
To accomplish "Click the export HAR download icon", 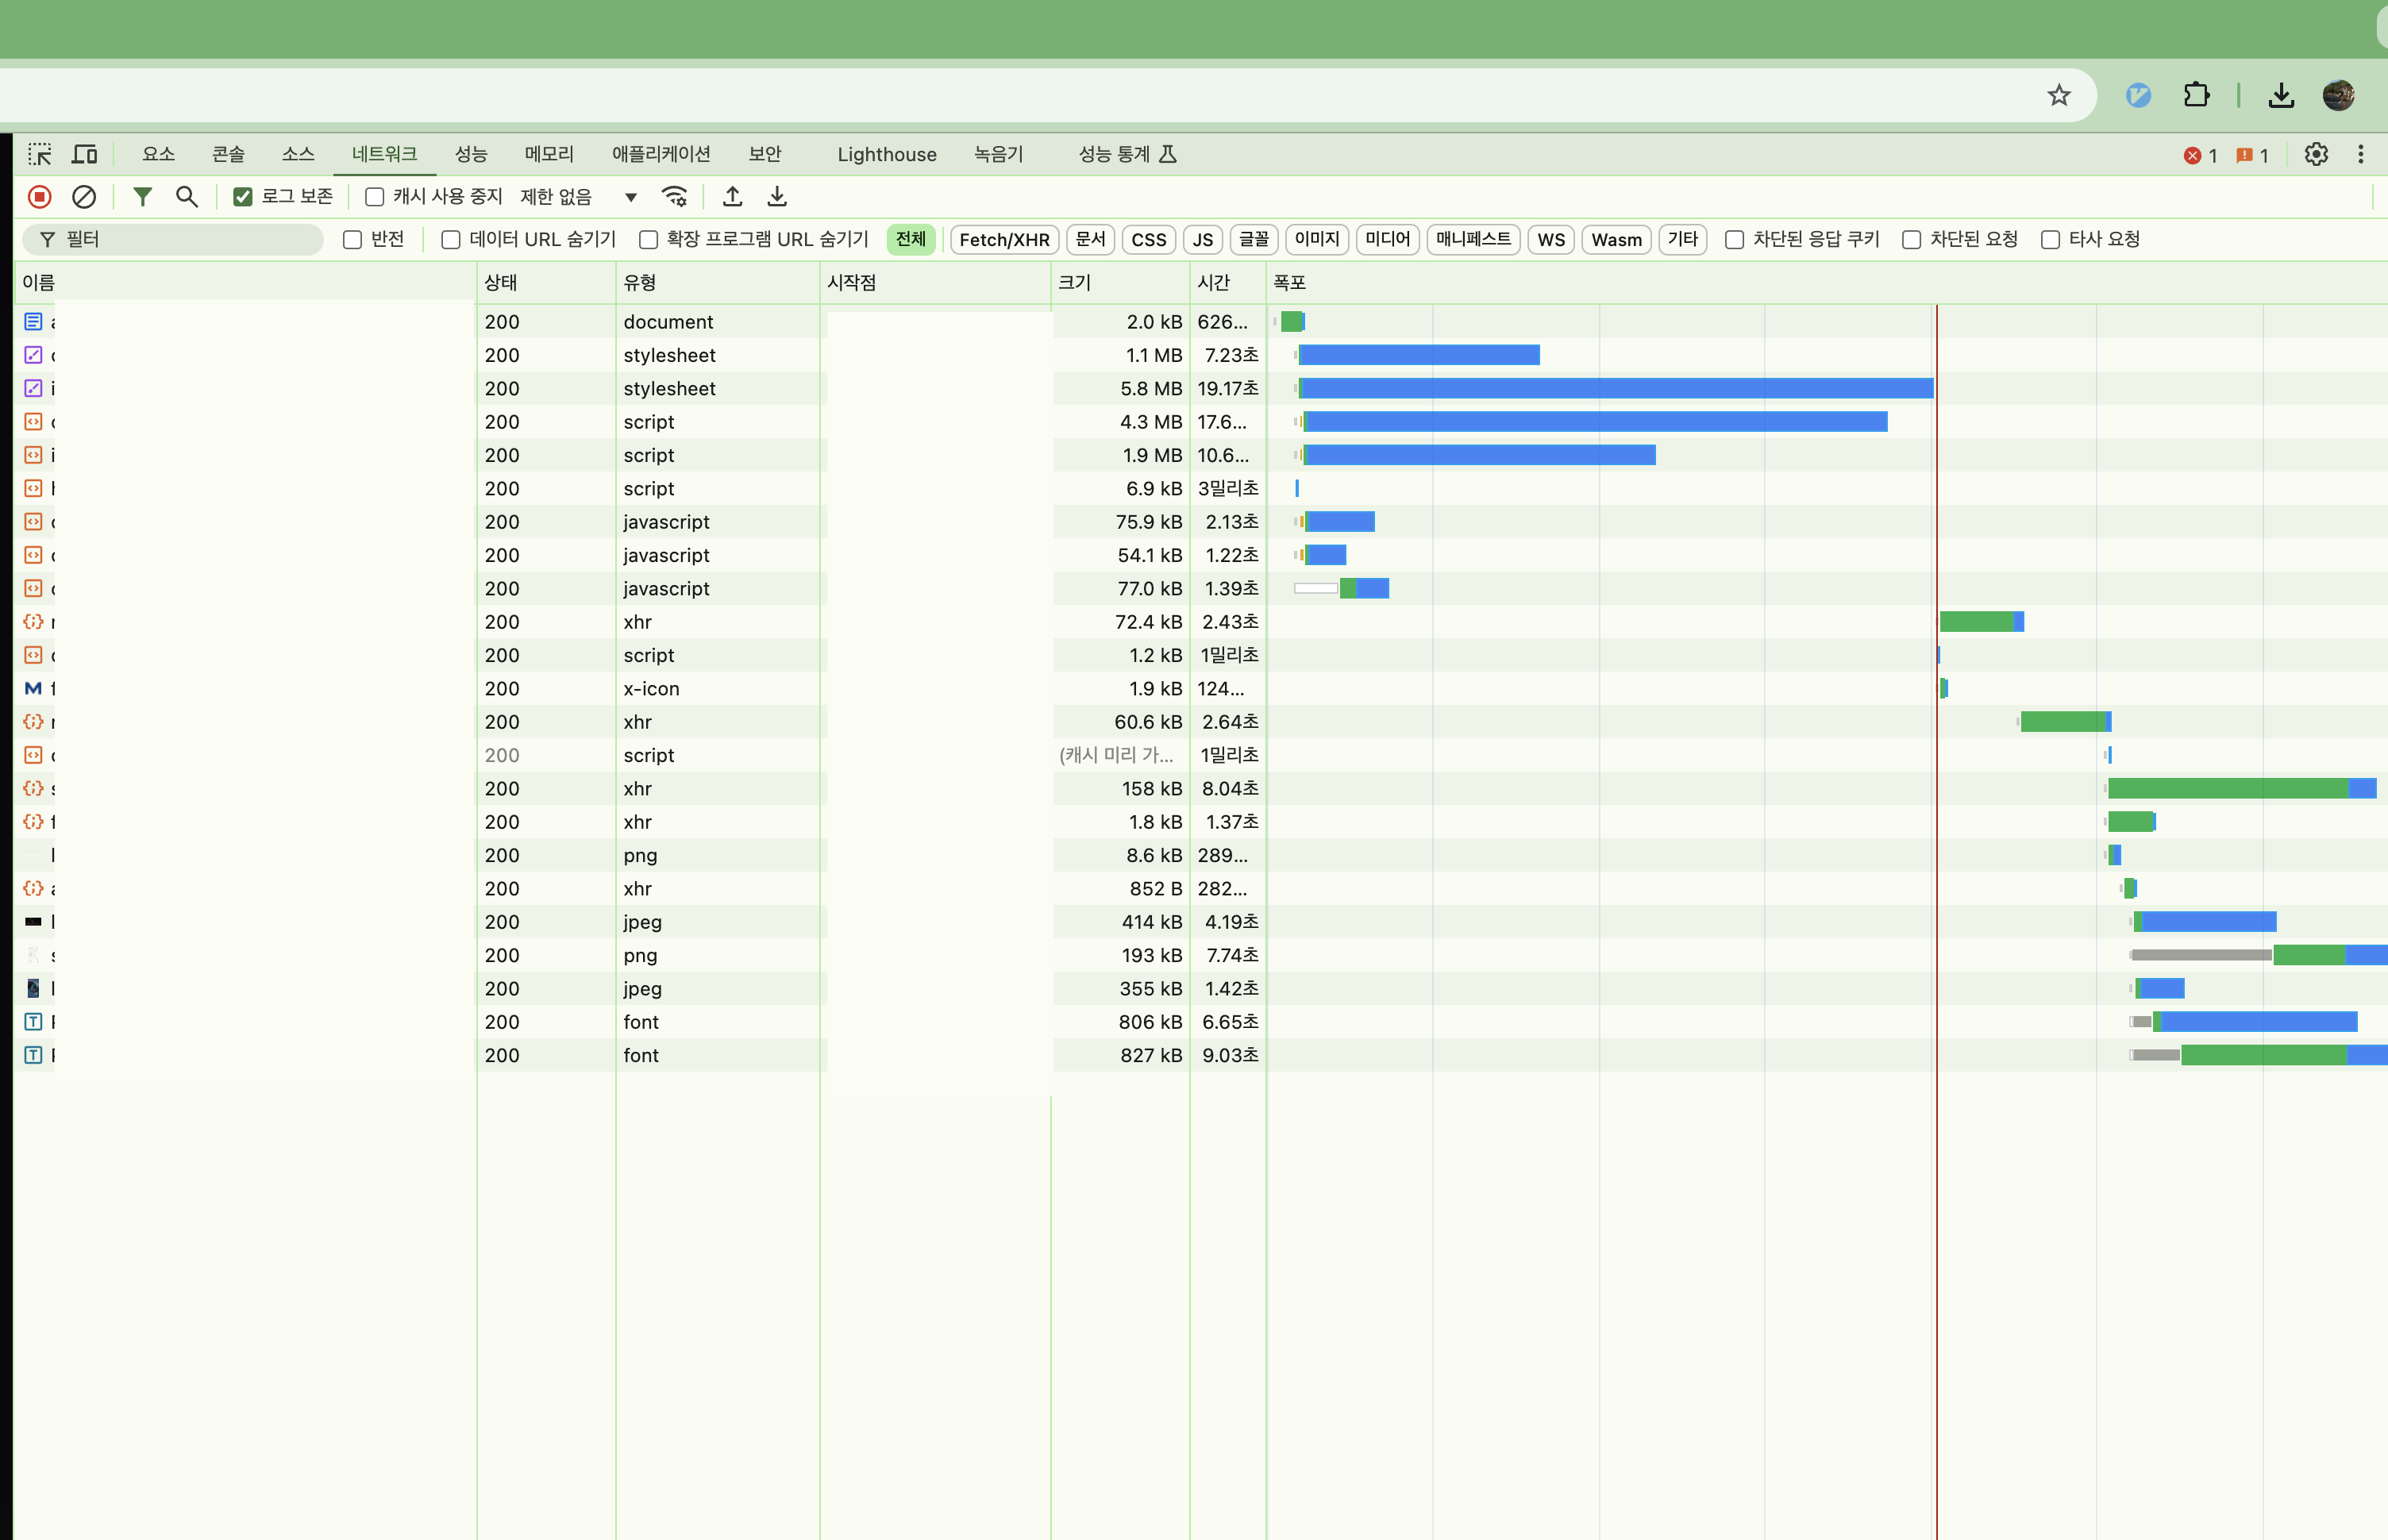I will click(x=777, y=197).
